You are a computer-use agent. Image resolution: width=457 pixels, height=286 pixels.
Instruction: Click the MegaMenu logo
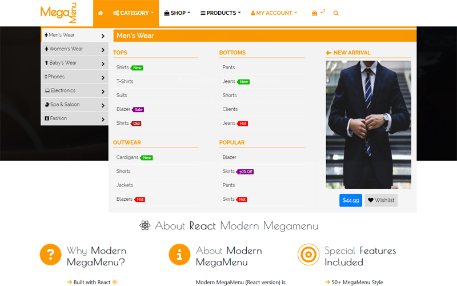[x=59, y=13]
